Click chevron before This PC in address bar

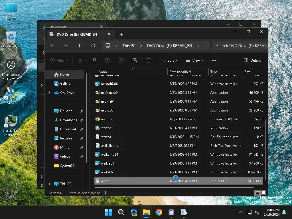(116, 46)
